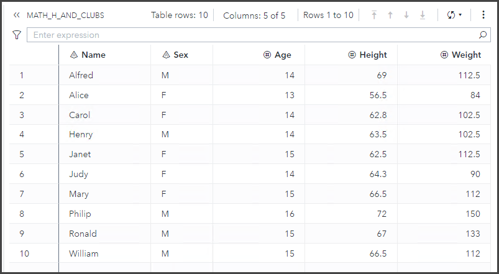The width and height of the screenshot is (499, 274).
Task: Click the filter funnel icon
Action: point(17,35)
